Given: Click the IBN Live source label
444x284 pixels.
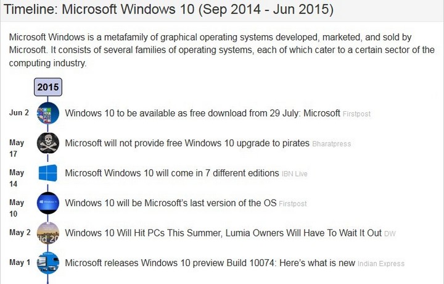Looking at the screenshot, I should (294, 173).
